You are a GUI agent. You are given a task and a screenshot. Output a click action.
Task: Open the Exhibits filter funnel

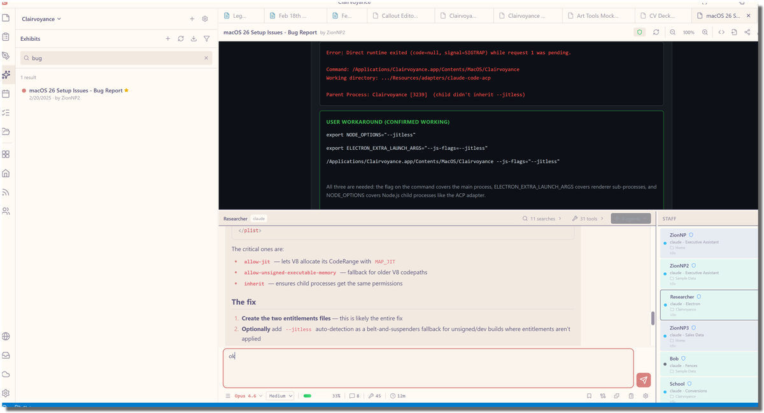(207, 39)
